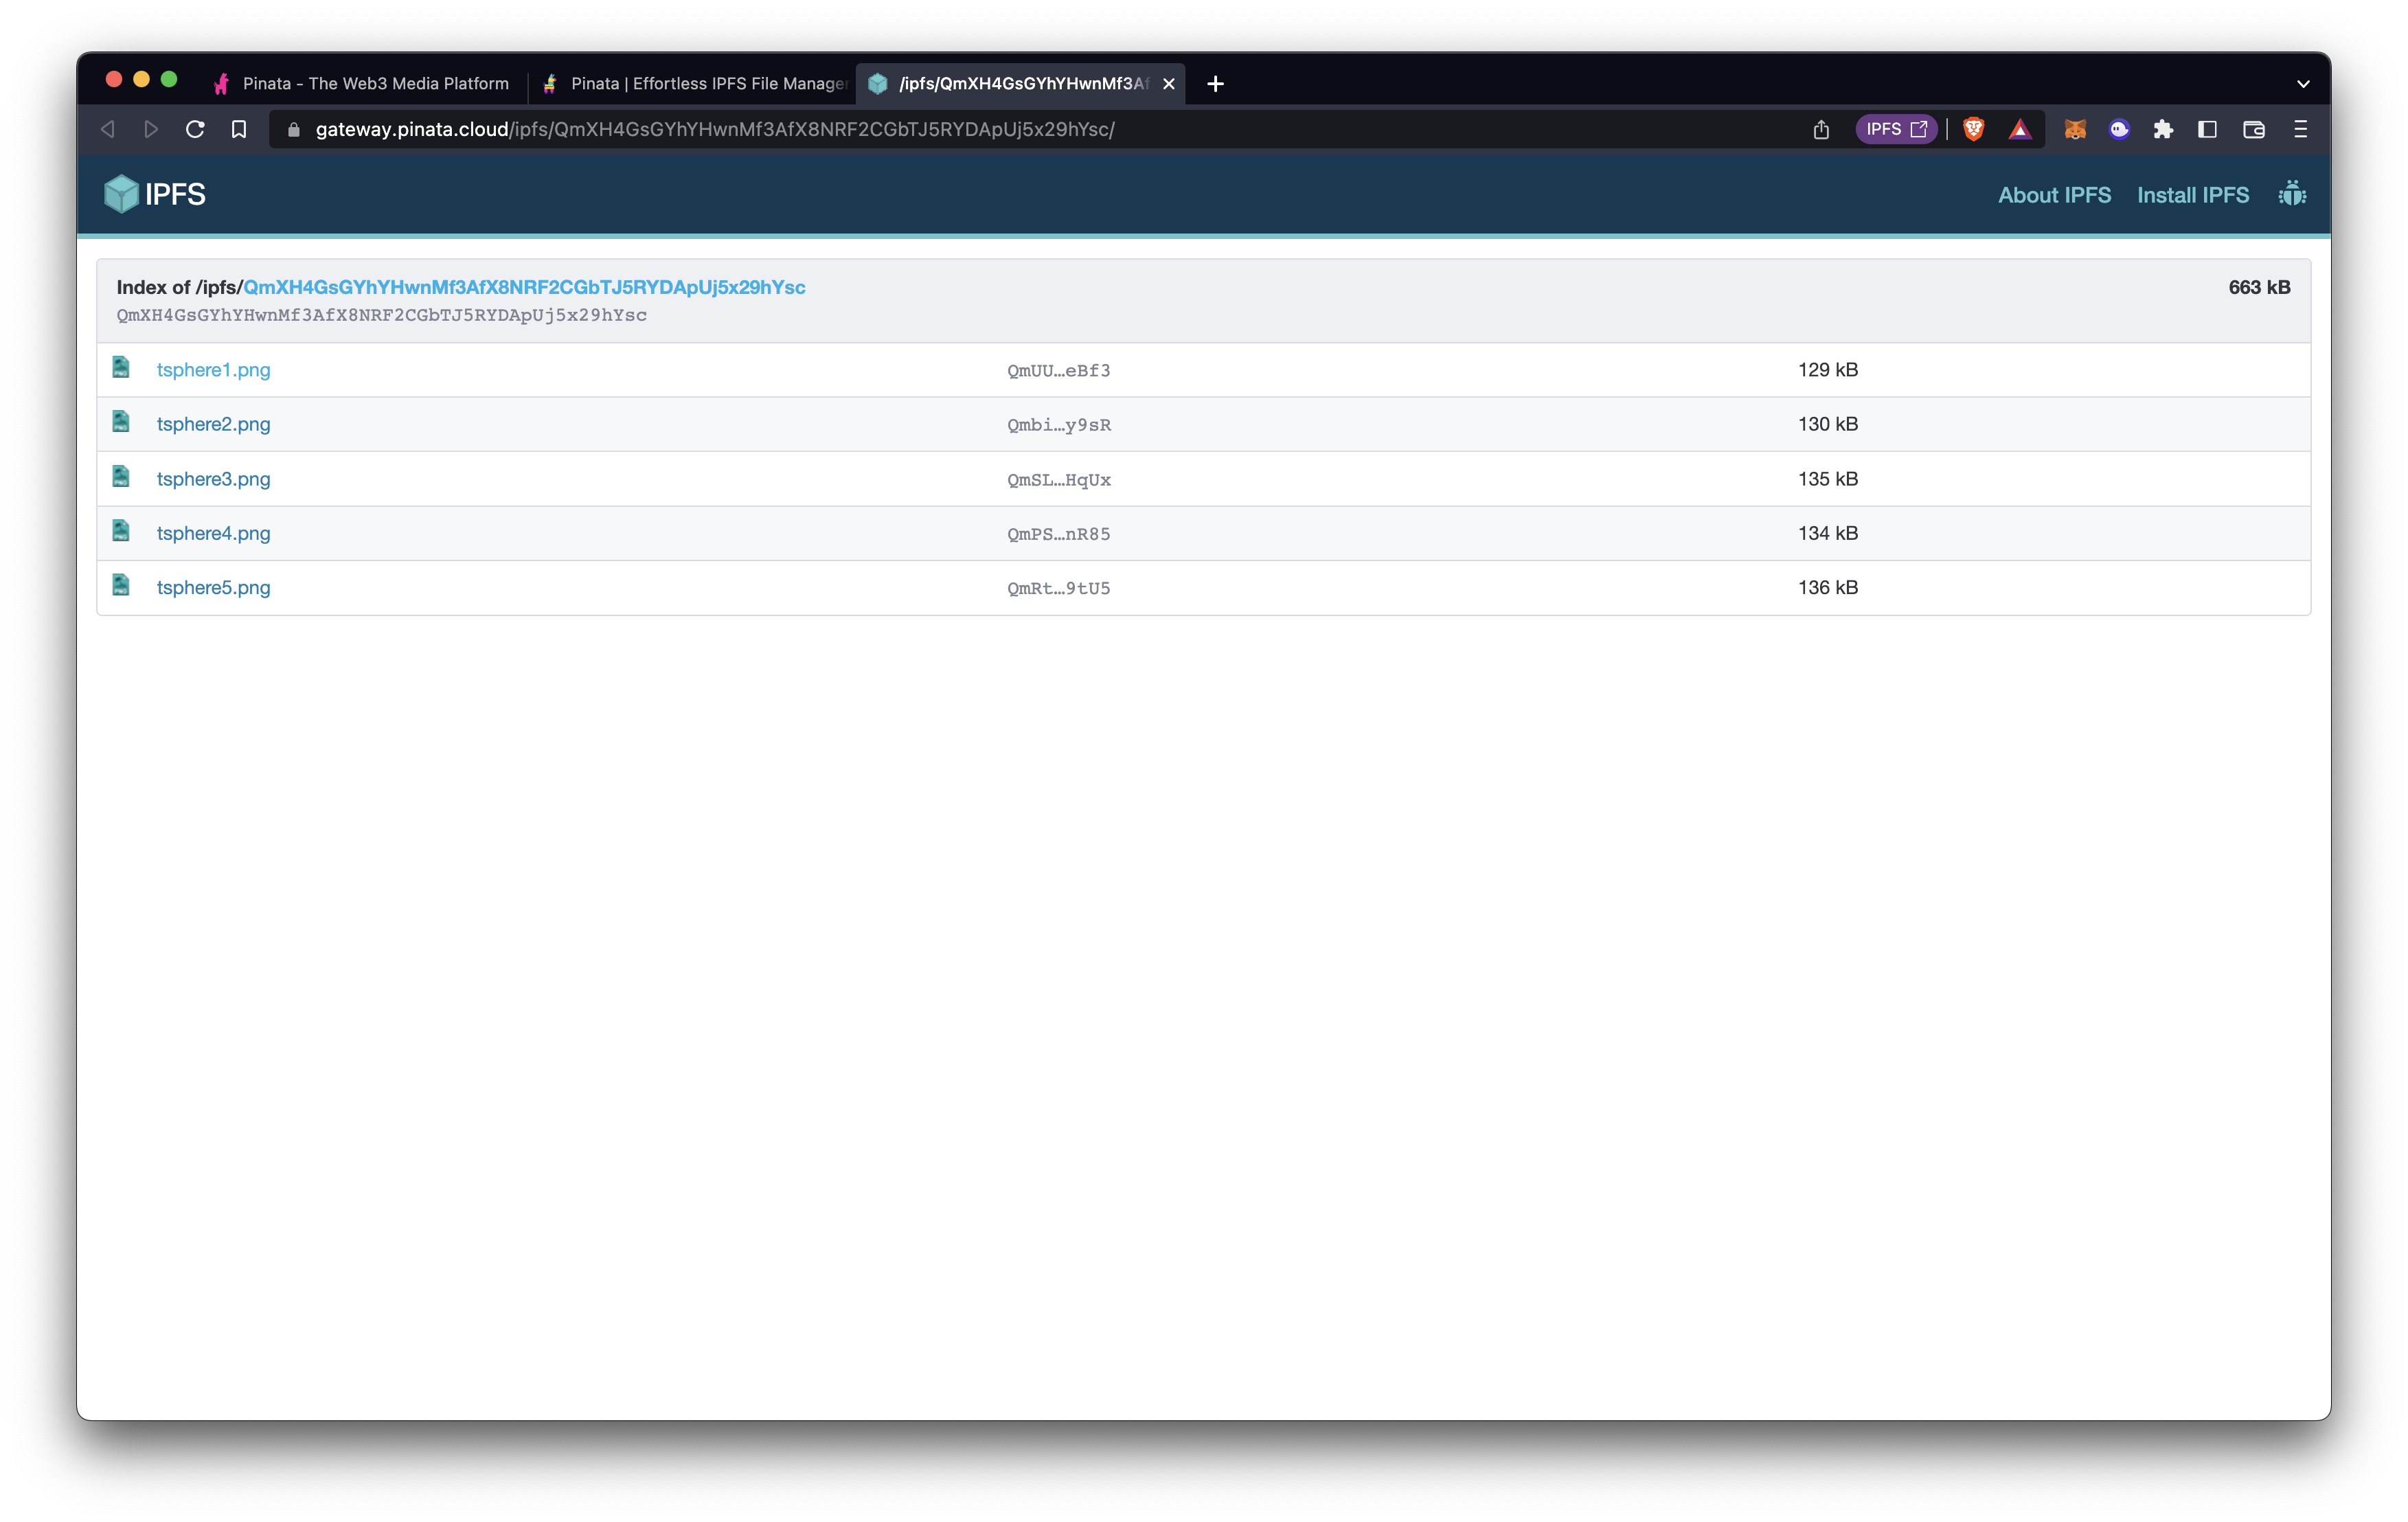The height and width of the screenshot is (1522, 2408).
Task: Open the tsphere1.png file link
Action: [x=213, y=370]
